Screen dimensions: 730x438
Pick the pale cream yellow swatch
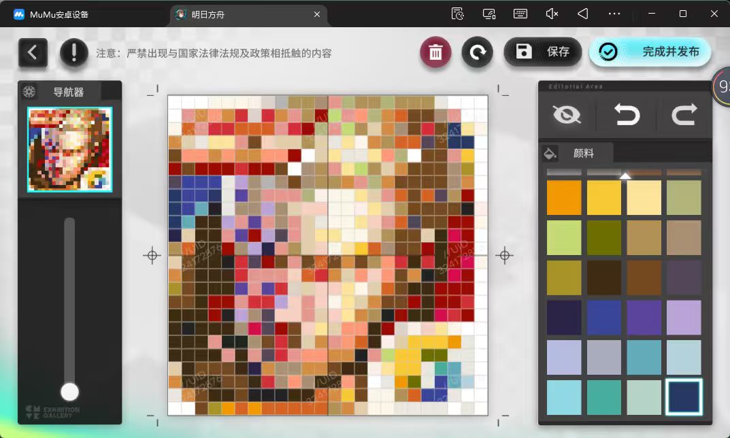pyautogui.click(x=644, y=198)
